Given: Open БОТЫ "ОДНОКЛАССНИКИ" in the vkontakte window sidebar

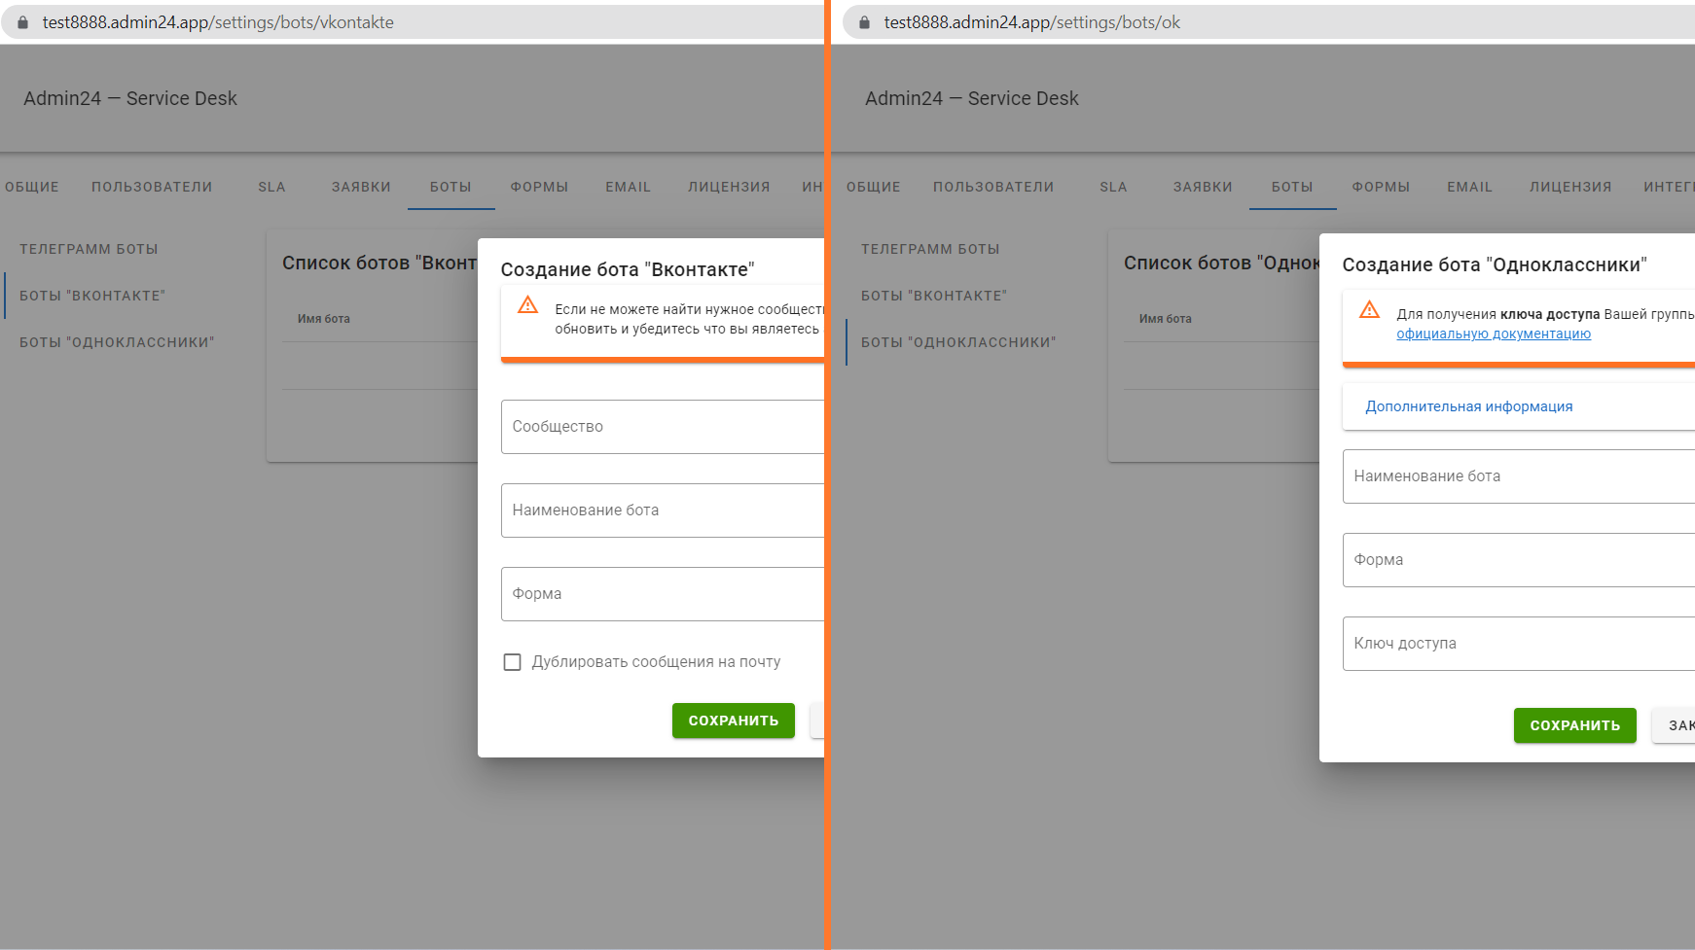Looking at the screenshot, I should (x=117, y=342).
